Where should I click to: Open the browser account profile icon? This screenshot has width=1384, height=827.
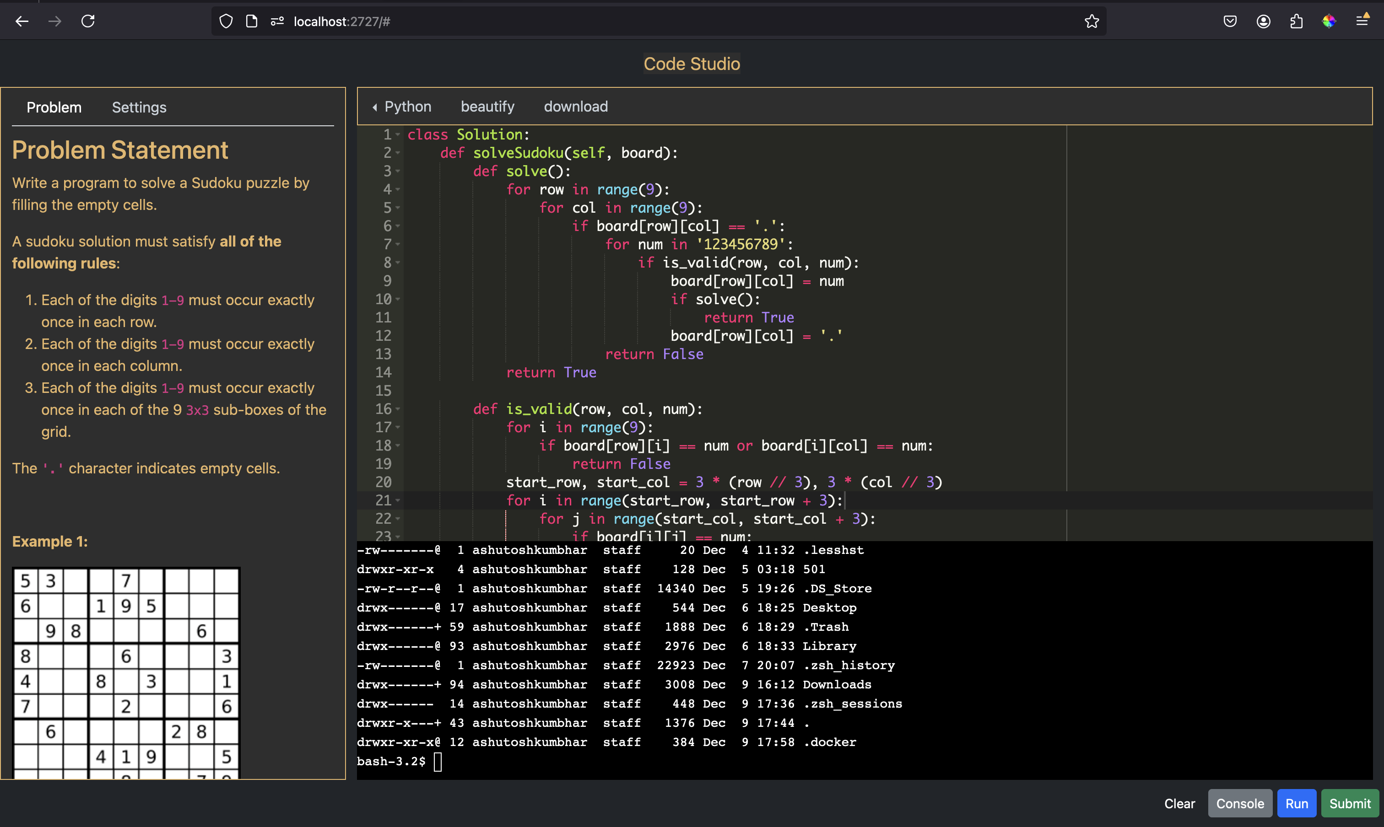[1263, 21]
